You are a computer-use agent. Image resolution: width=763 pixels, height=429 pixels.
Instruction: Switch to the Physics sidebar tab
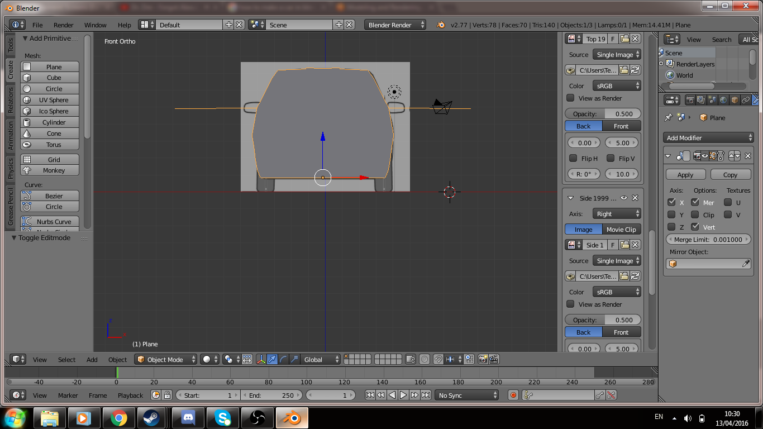pyautogui.click(x=10, y=168)
